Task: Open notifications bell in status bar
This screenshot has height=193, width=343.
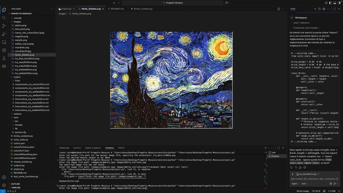Action: coord(340,191)
